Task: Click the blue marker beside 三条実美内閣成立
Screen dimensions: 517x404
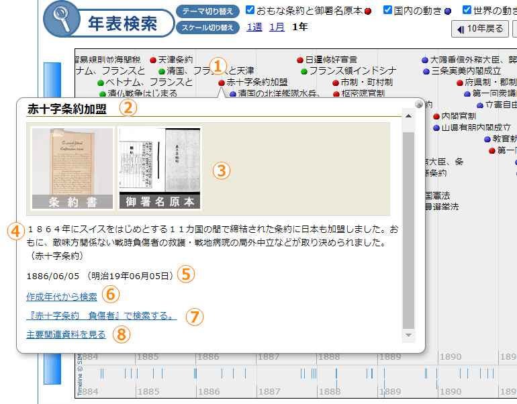Action: pos(426,71)
